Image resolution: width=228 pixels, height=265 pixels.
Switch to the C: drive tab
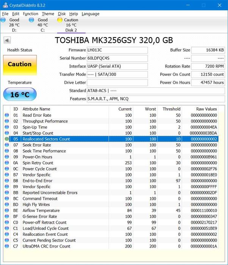pyautogui.click(x=43, y=25)
